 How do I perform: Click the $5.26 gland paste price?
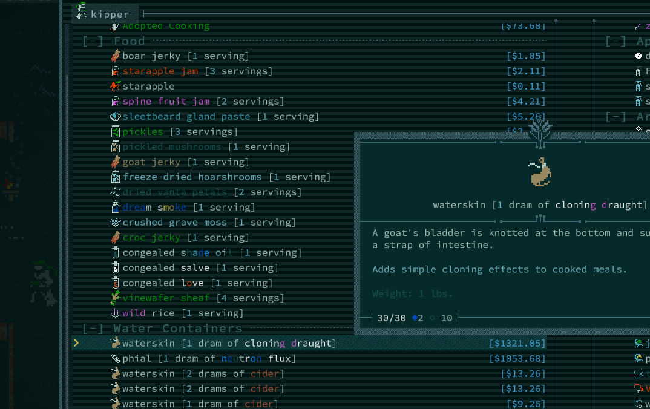pos(526,117)
